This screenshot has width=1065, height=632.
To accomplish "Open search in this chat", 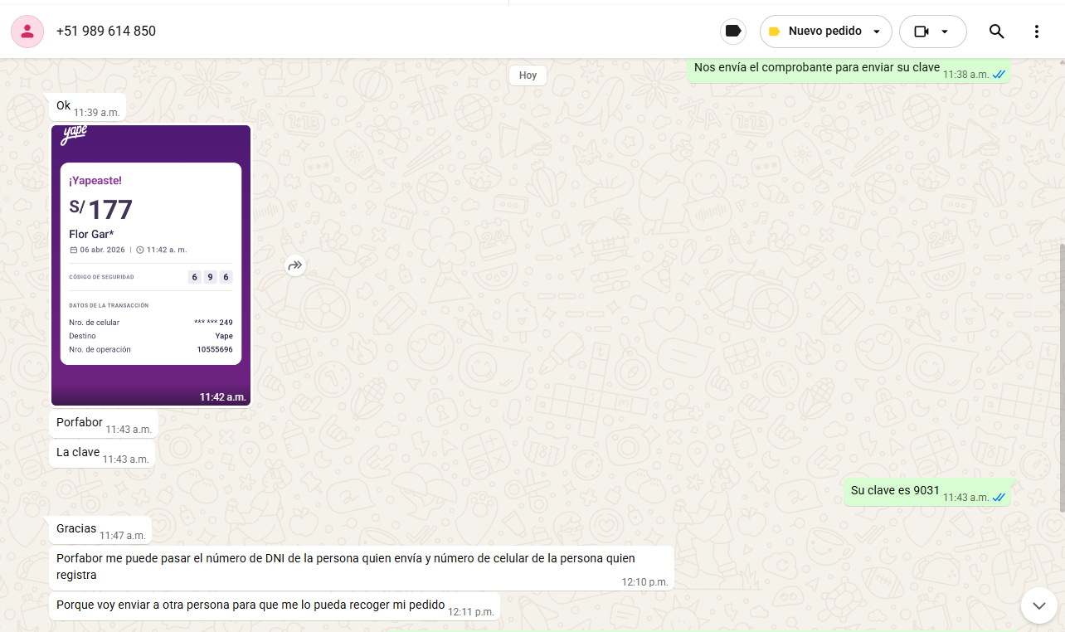I will click(996, 32).
